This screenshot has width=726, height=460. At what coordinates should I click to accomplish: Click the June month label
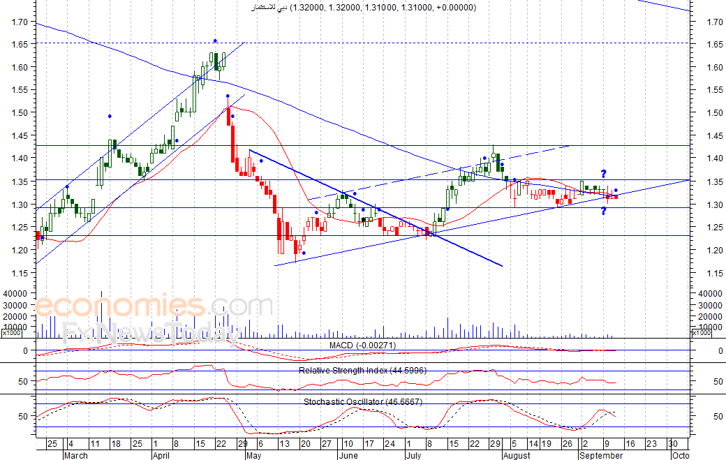(x=348, y=455)
